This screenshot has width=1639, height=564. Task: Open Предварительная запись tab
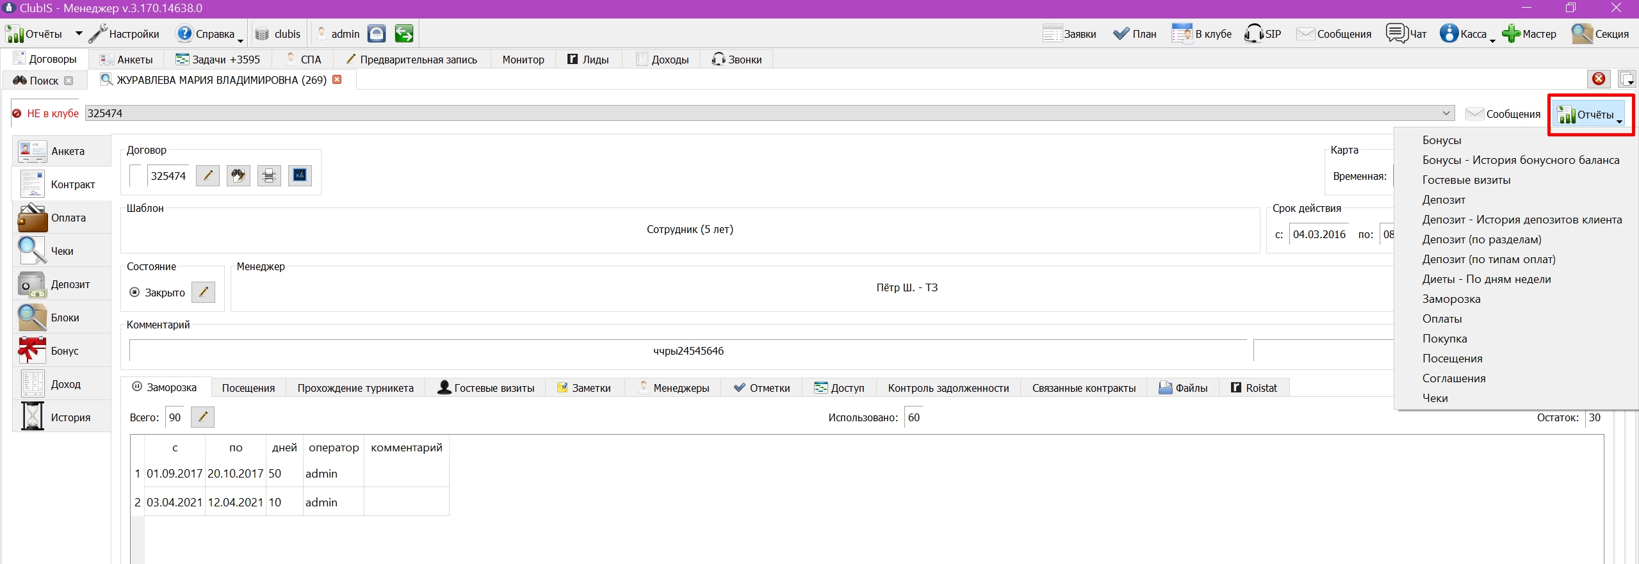click(412, 60)
